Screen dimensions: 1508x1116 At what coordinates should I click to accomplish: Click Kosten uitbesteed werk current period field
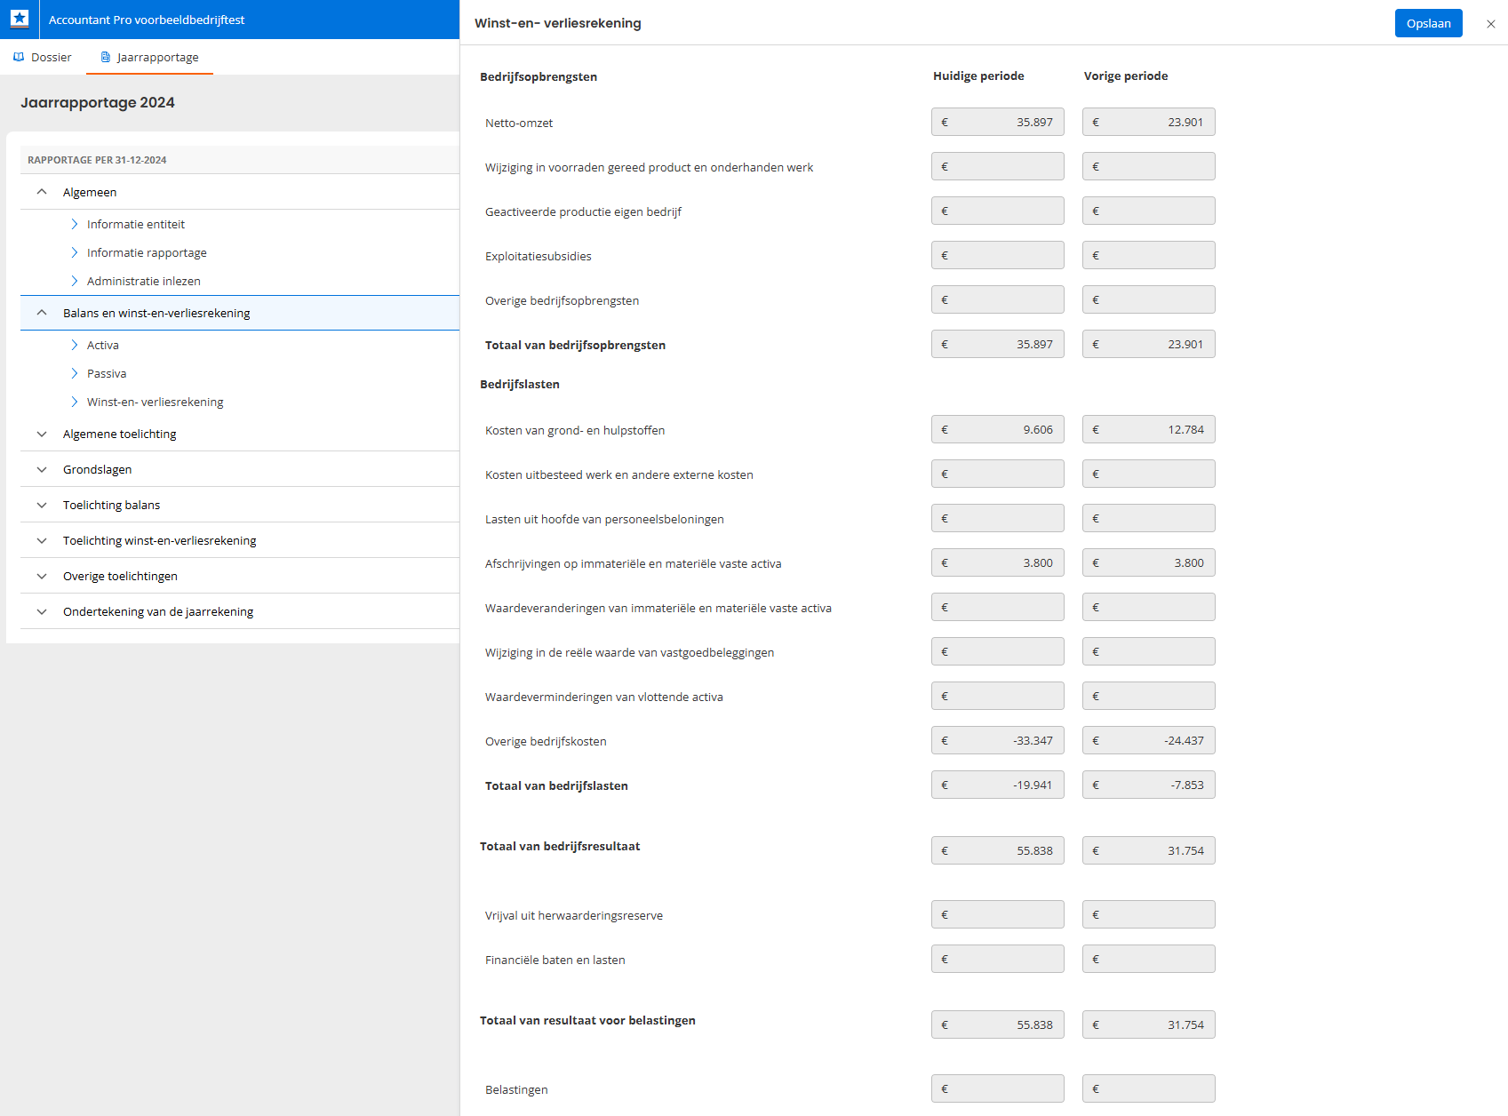click(998, 474)
